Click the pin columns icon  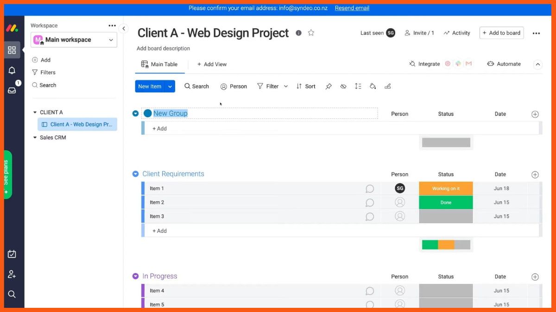point(329,86)
